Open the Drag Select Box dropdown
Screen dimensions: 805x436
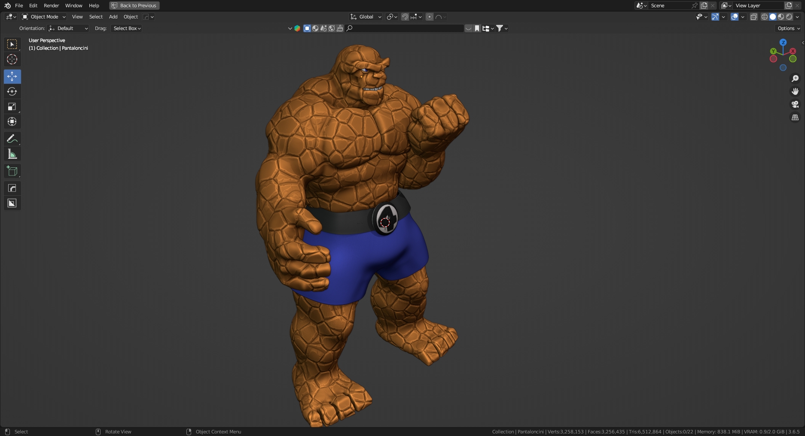pyautogui.click(x=127, y=28)
